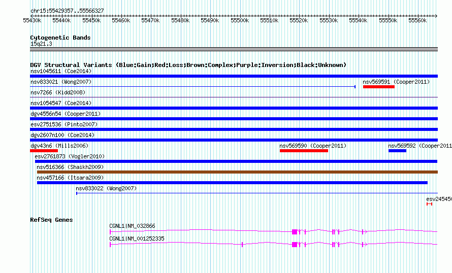The height and width of the screenshot is (273, 452).
Task: Select the blue nsv1054547 gain bar
Action: tap(234, 108)
